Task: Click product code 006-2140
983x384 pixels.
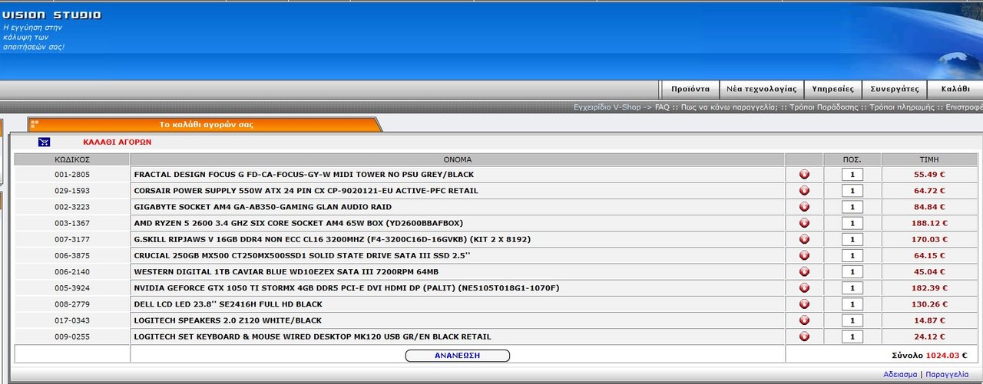Action: (x=72, y=271)
